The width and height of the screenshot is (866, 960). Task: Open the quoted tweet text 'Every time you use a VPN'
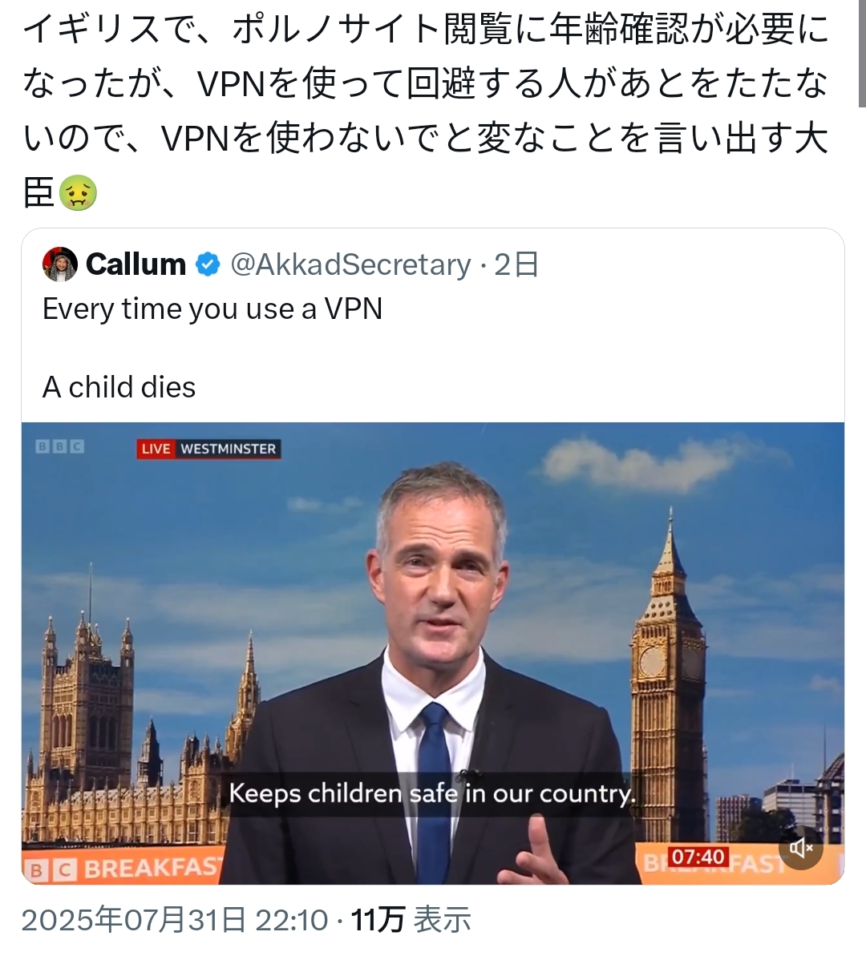click(212, 309)
